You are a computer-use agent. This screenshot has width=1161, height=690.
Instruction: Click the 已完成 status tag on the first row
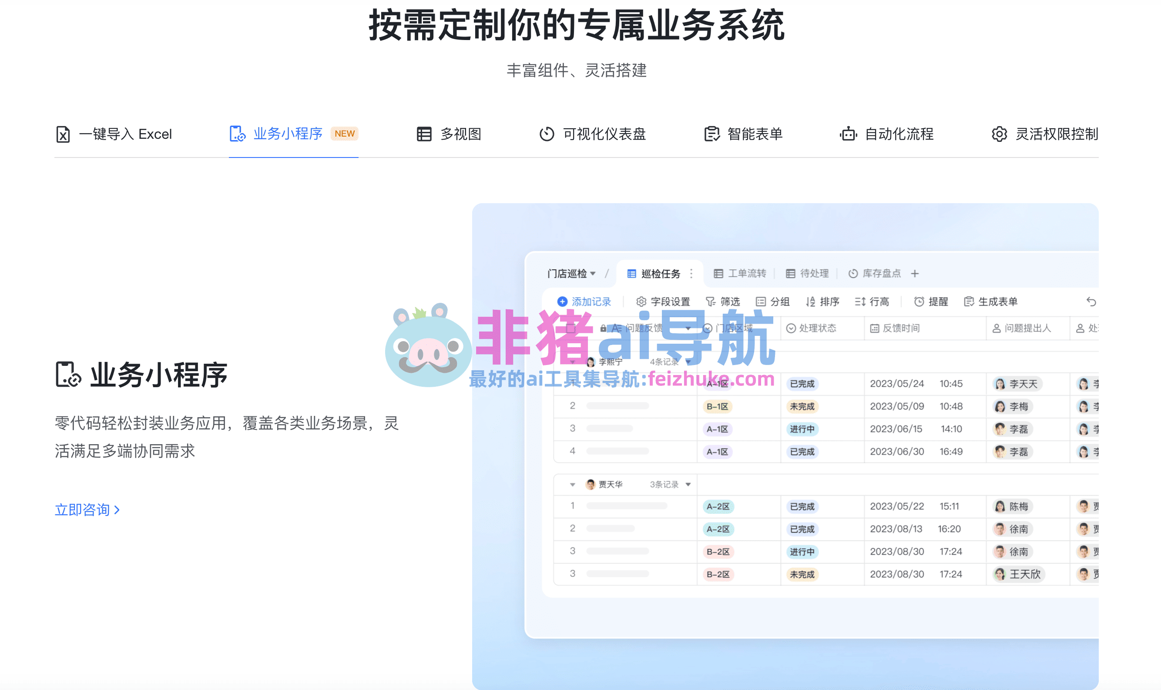pos(802,383)
